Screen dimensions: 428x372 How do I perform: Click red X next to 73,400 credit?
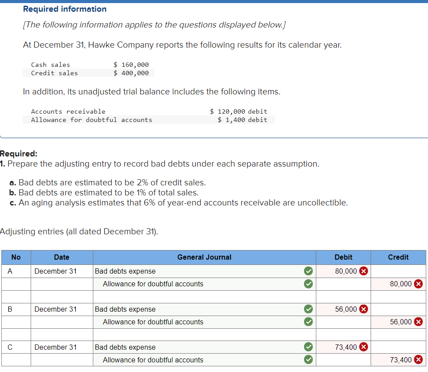418,360
